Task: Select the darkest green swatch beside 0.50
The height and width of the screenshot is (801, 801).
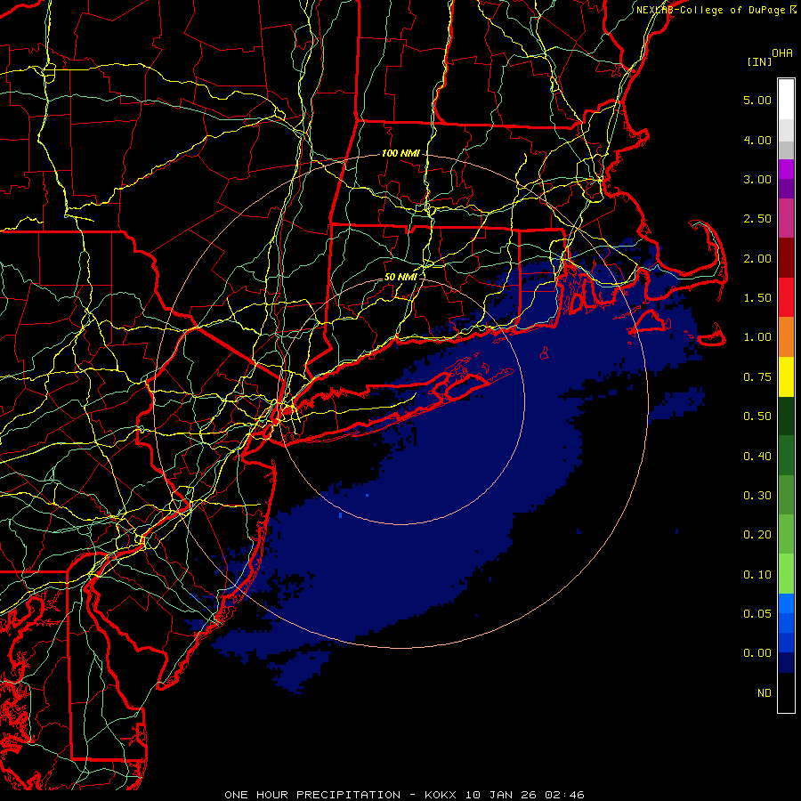Action: (x=786, y=417)
